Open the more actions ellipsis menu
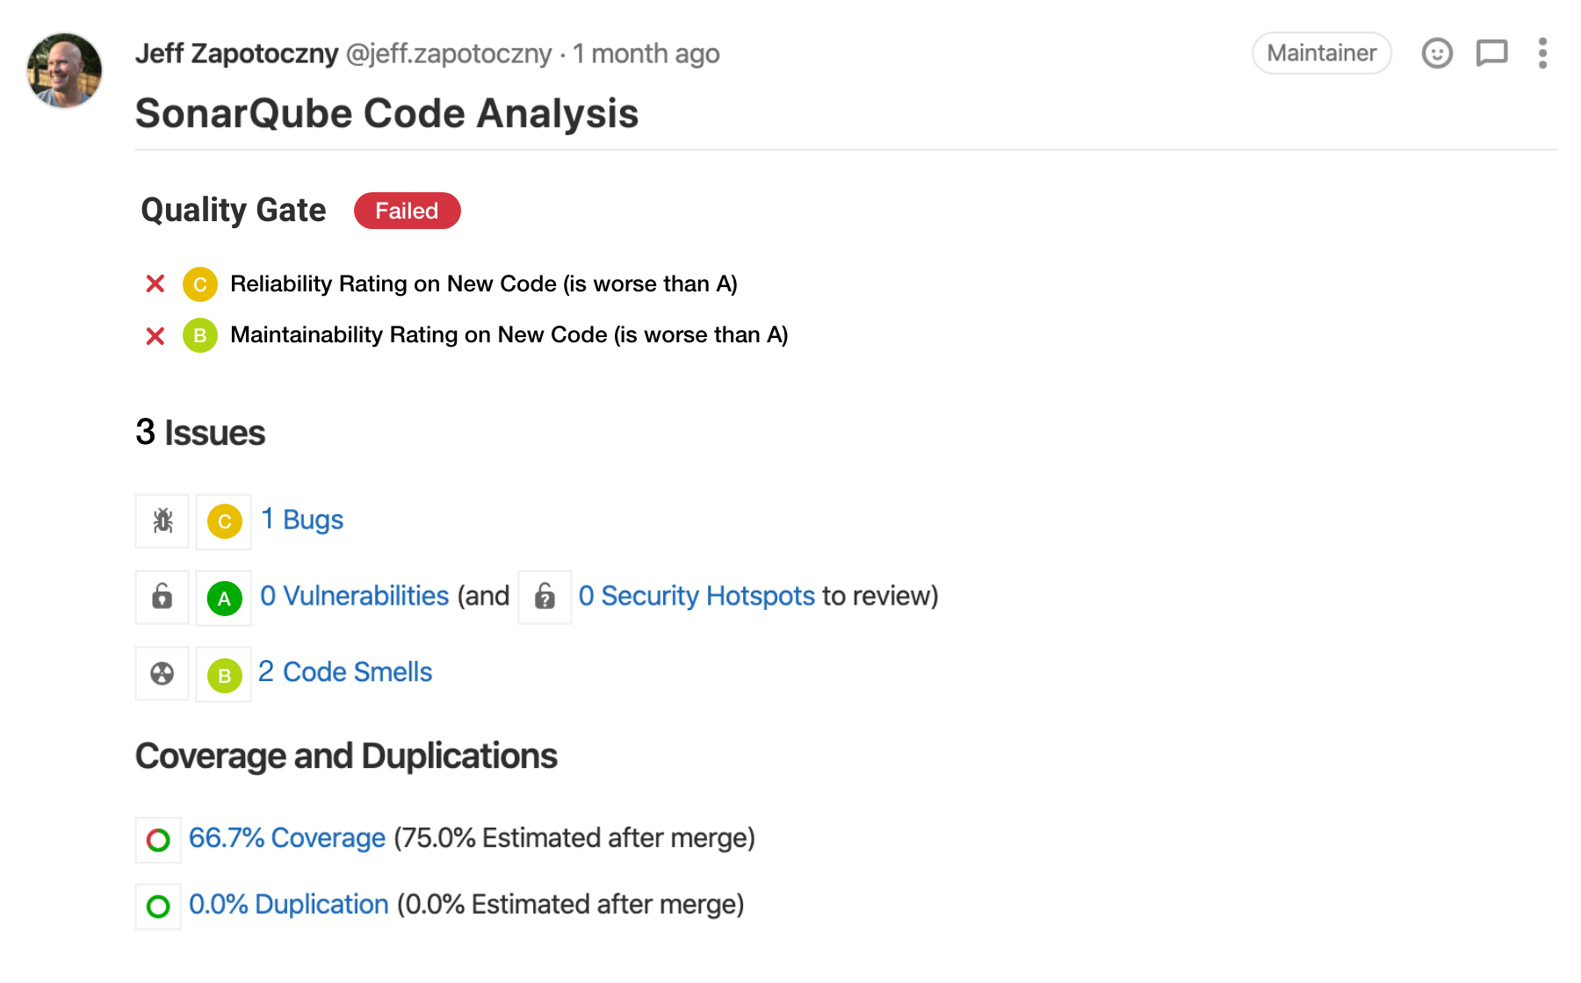 tap(1542, 54)
